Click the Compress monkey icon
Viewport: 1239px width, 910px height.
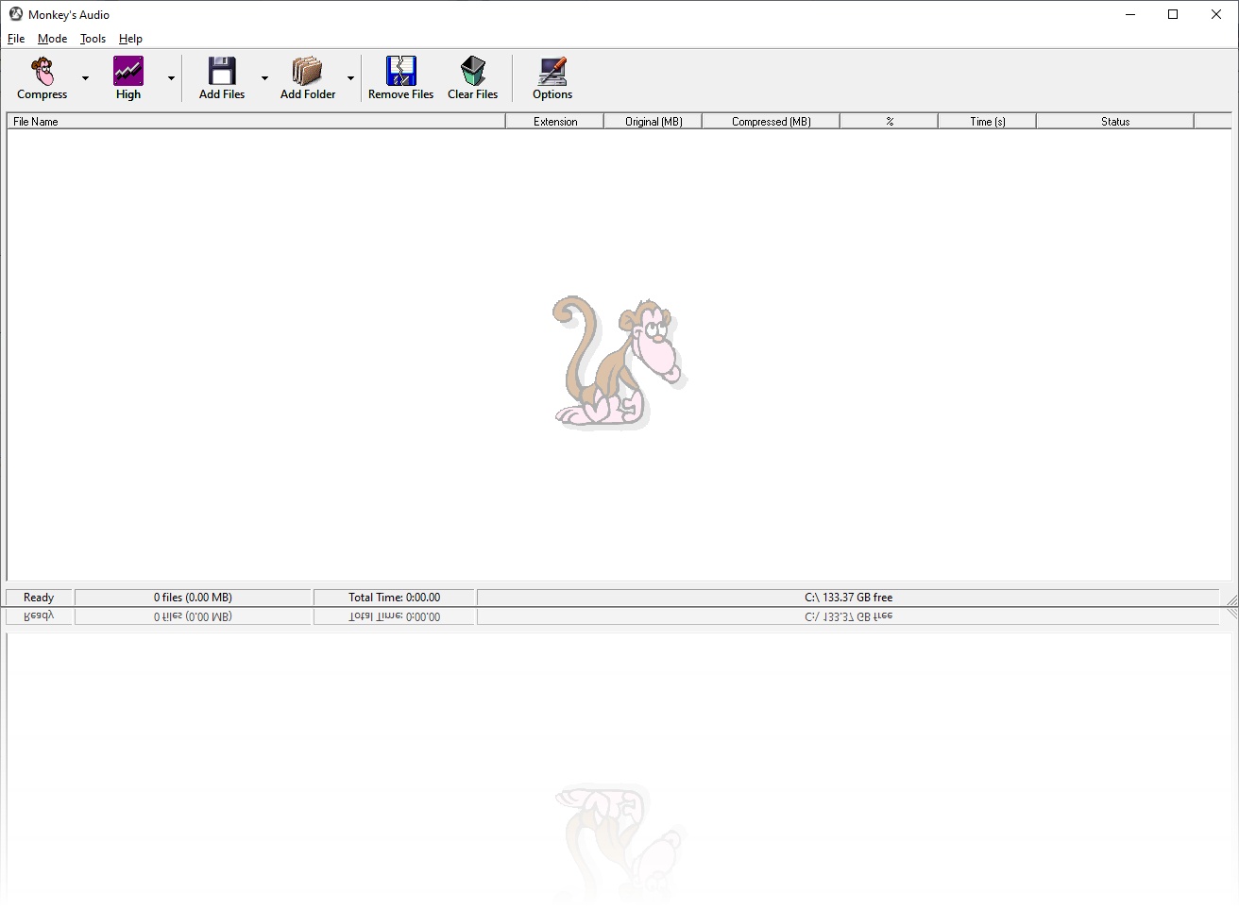(42, 71)
